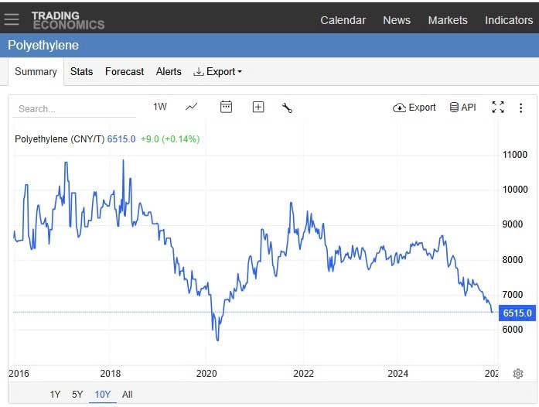Click the cloud Export button
The width and height of the screenshot is (539, 407).
[414, 108]
